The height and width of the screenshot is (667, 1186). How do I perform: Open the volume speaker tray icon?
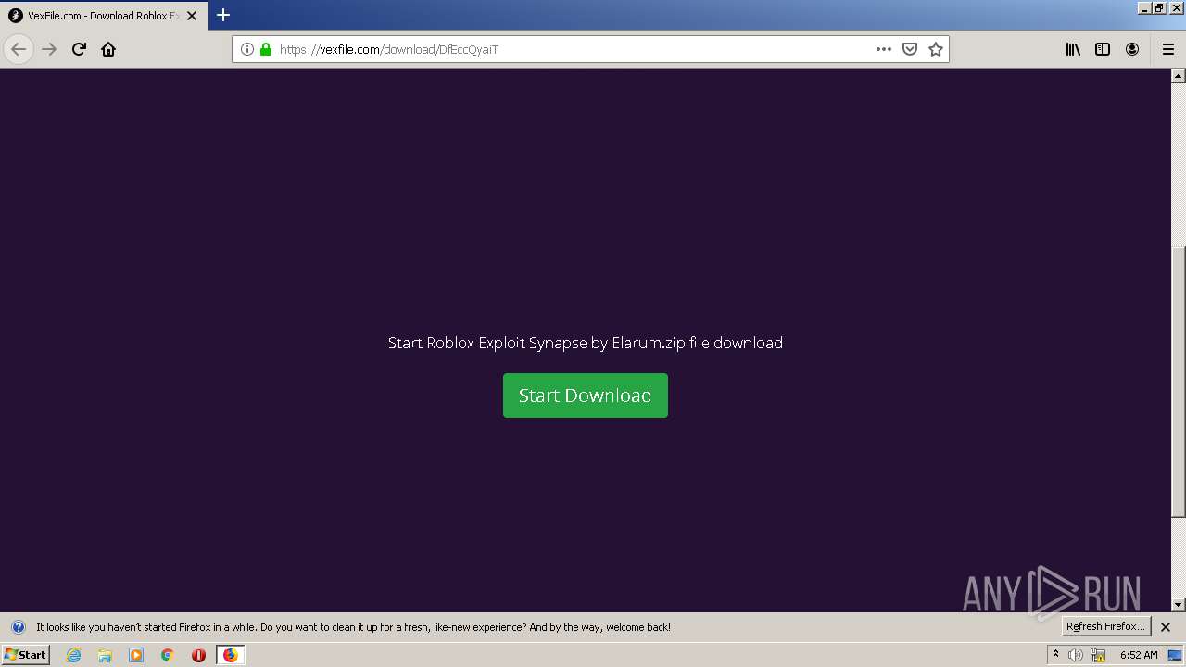coord(1076,655)
